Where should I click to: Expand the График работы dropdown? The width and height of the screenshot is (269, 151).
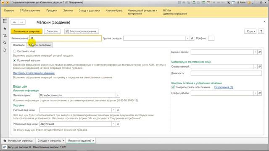pos(255,93)
